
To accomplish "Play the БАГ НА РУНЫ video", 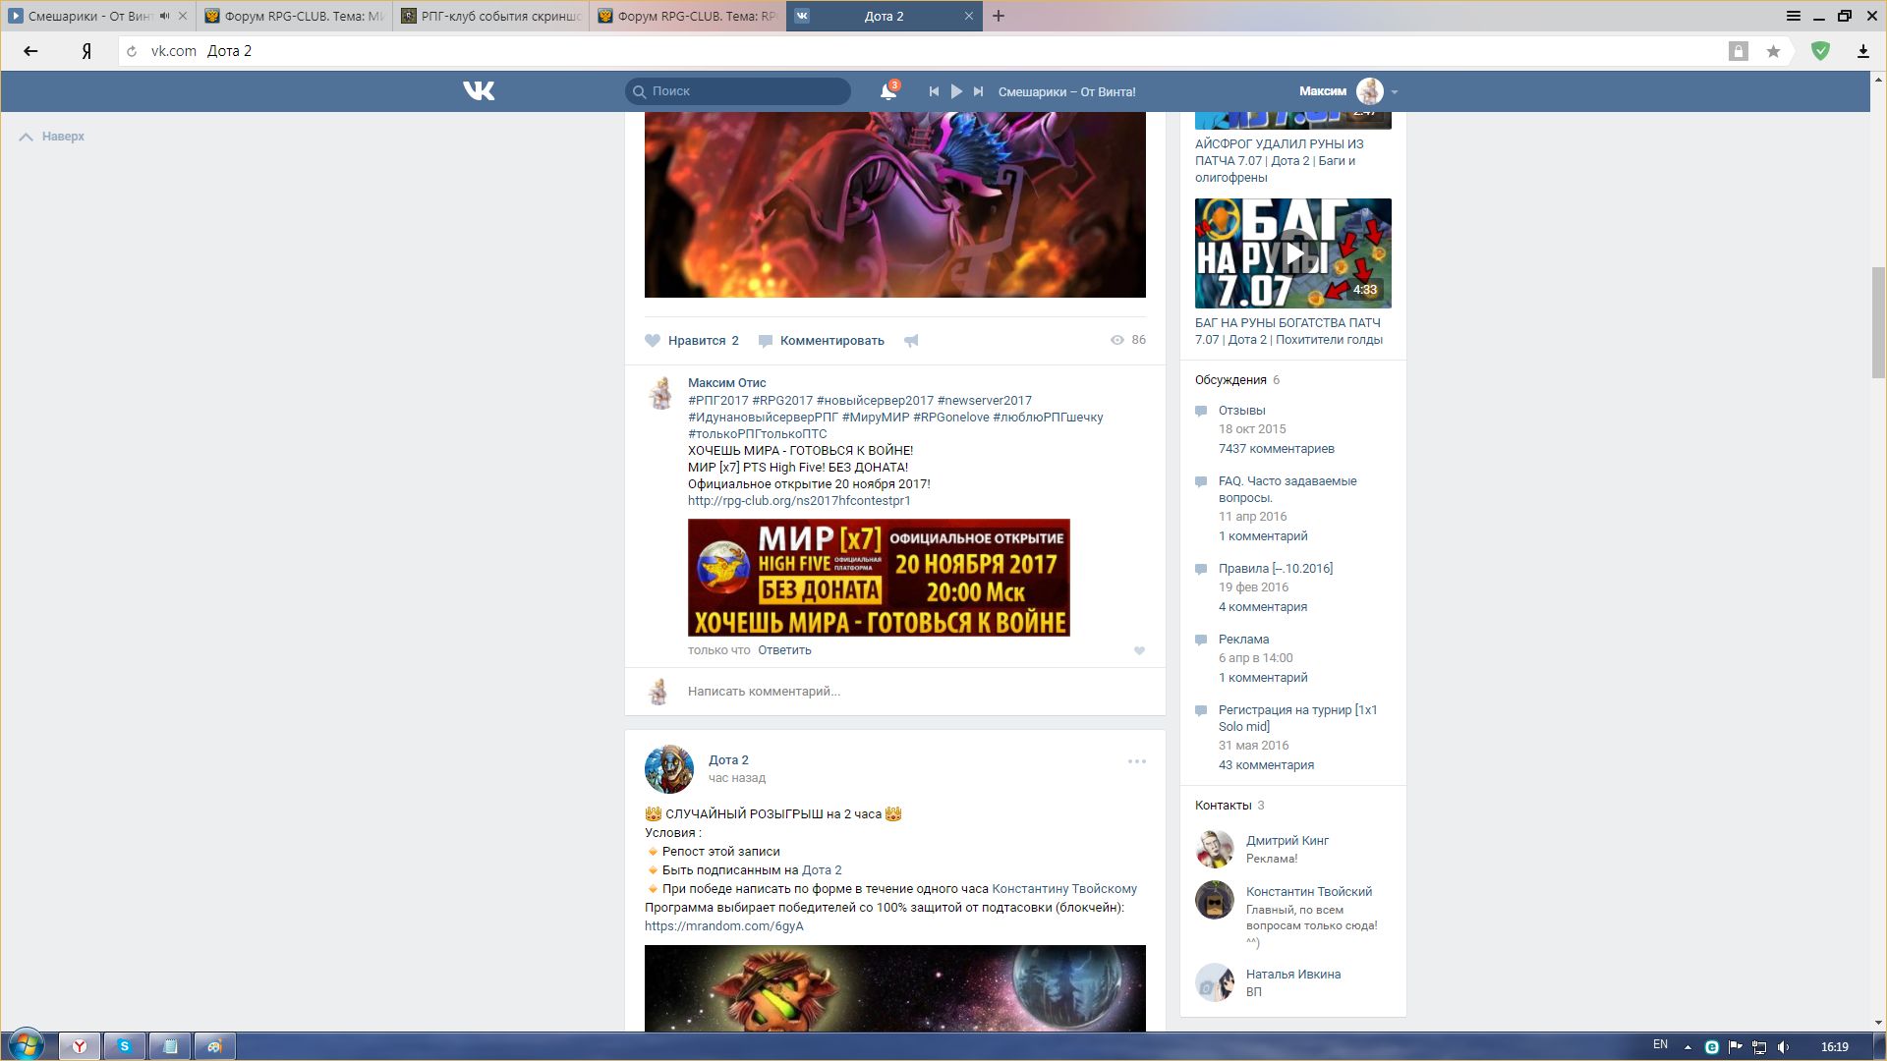I will click(x=1293, y=253).
